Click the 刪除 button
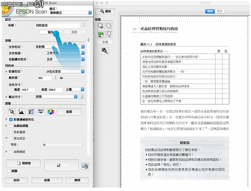 (74, 32)
